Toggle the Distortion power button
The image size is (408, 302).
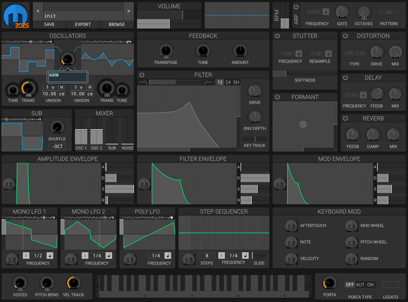pyautogui.click(x=345, y=36)
